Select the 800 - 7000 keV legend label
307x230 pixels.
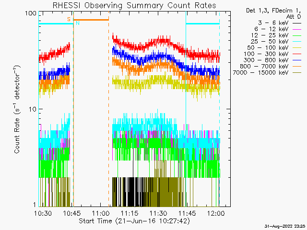tap(264, 67)
